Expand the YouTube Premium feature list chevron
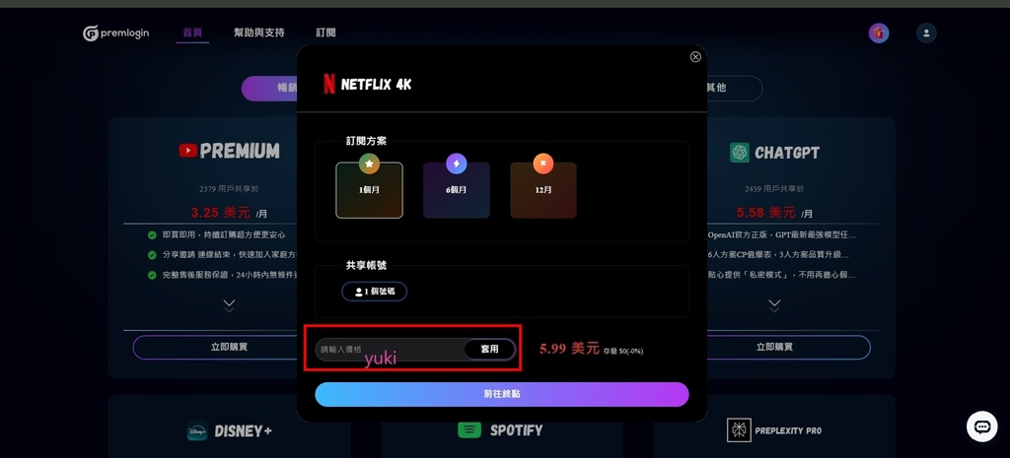This screenshot has width=1010, height=458. (x=229, y=305)
